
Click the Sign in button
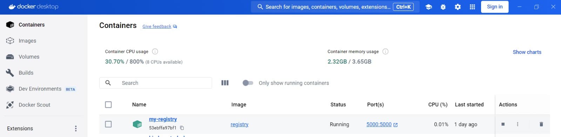[x=495, y=7]
